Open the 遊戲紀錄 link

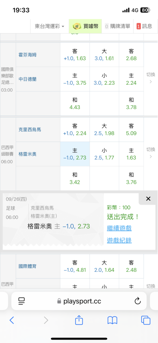(119, 240)
